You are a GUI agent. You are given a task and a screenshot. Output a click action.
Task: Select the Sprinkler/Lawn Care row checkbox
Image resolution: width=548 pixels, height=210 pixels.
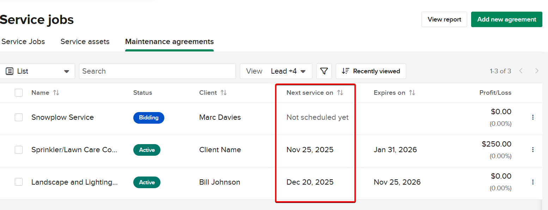pyautogui.click(x=19, y=150)
